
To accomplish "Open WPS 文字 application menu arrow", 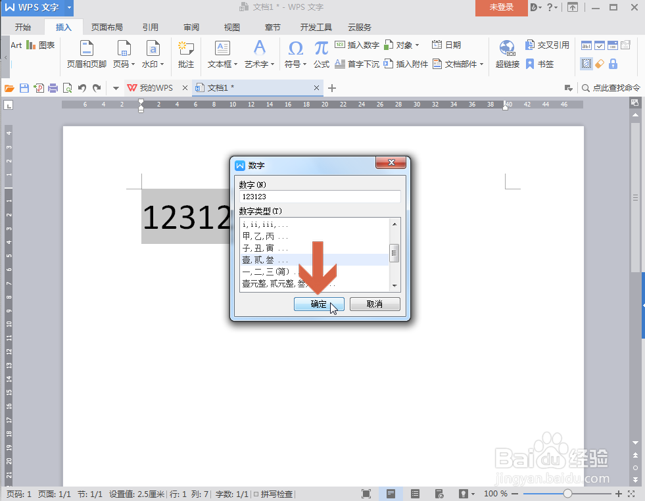I will (69, 7).
